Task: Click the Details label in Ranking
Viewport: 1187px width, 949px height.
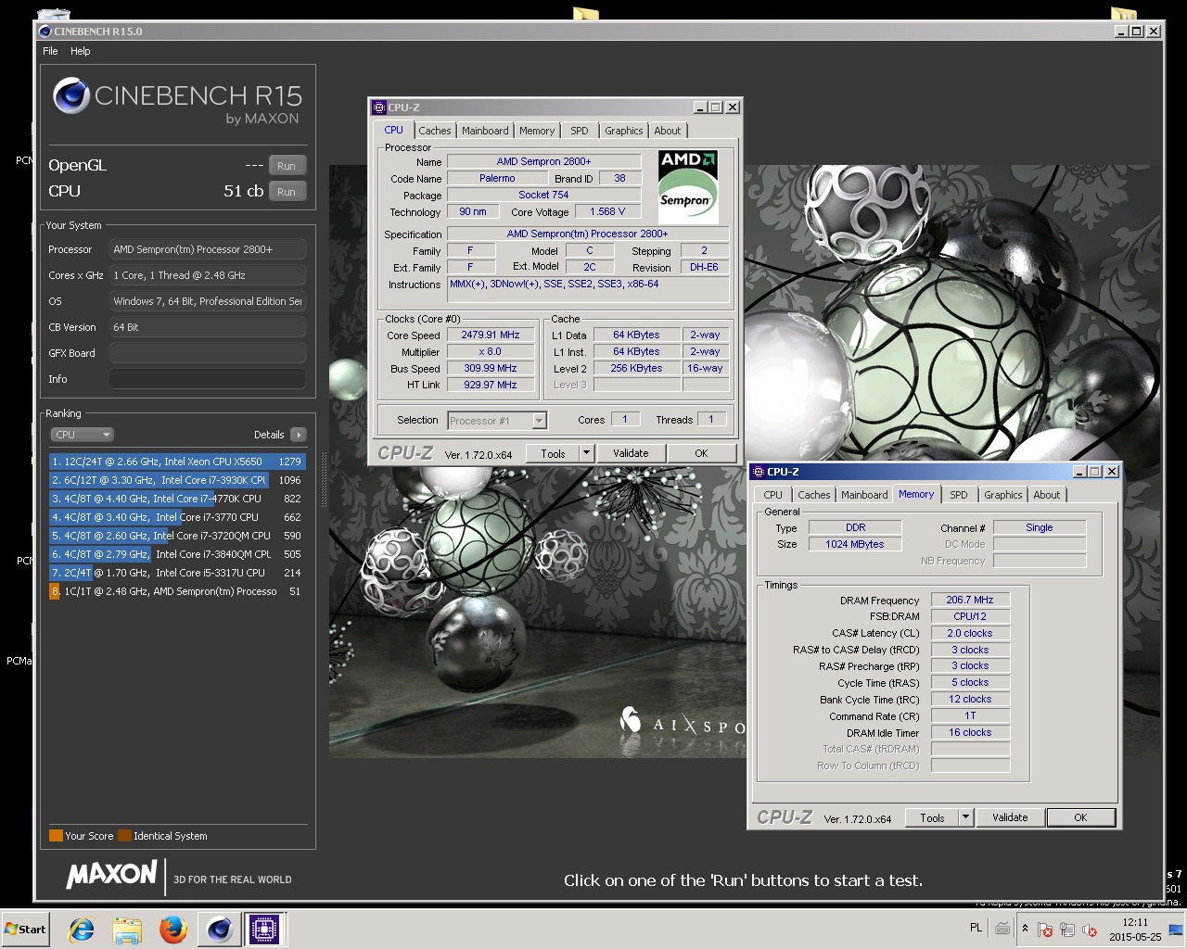Action: pos(269,435)
